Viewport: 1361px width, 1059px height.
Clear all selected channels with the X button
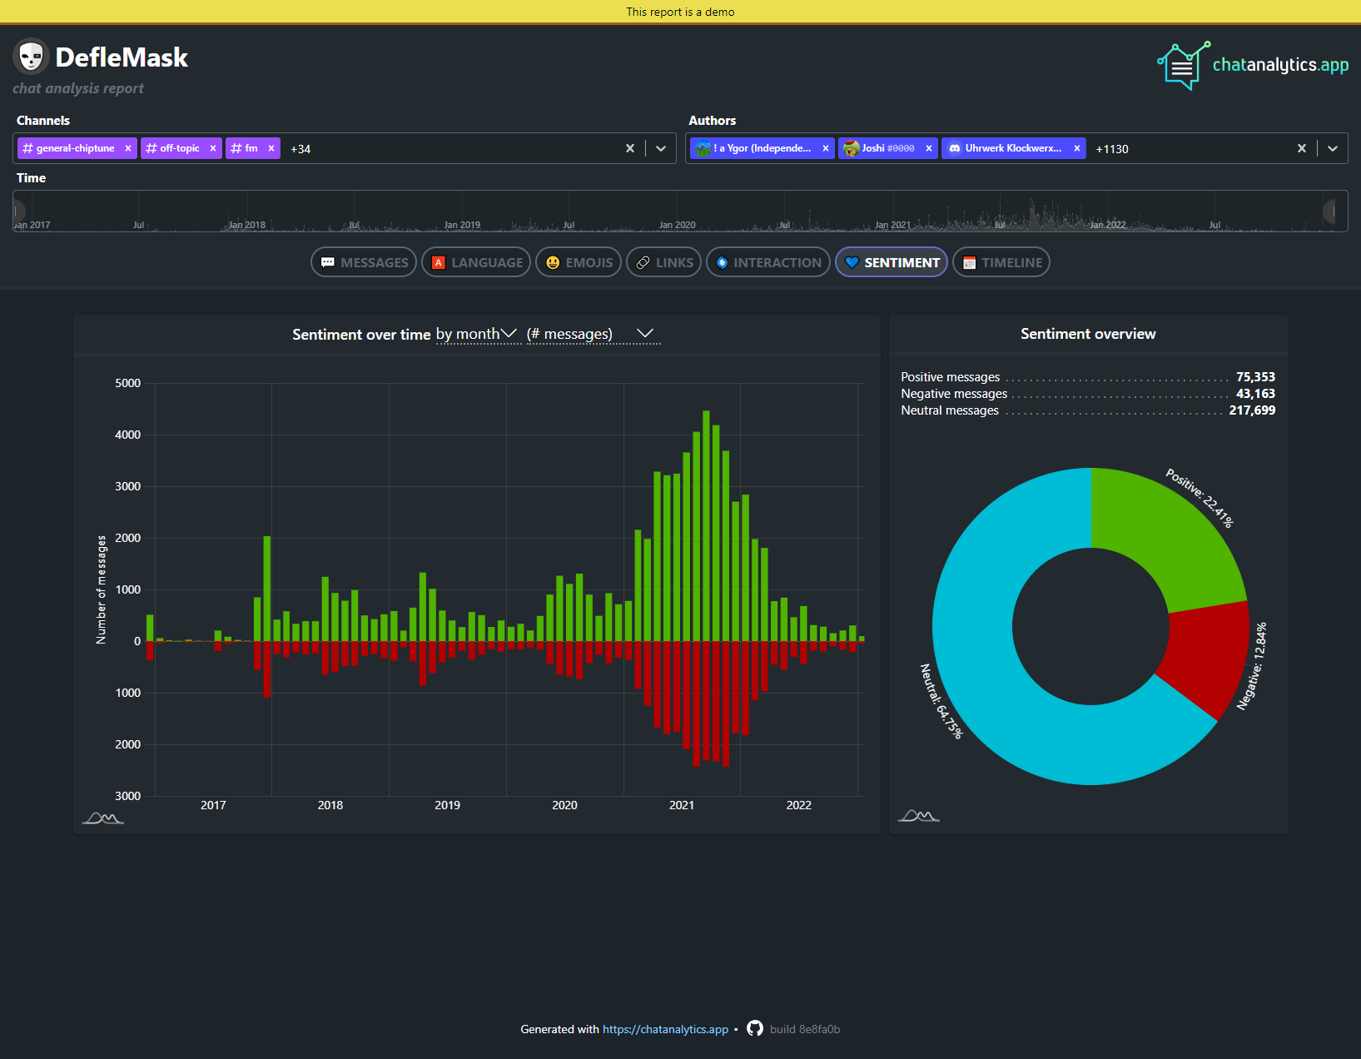[x=630, y=148]
